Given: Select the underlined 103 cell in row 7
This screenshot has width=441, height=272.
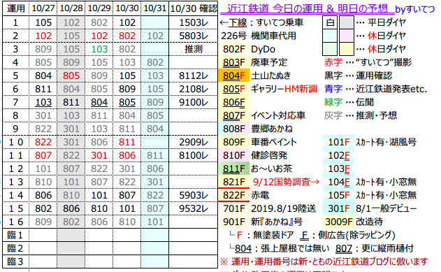Looking at the screenshot, I should tap(43, 102).
